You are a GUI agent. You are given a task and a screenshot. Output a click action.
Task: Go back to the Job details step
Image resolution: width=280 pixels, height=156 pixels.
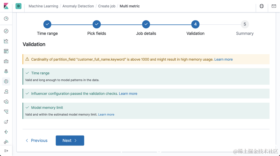(146, 24)
